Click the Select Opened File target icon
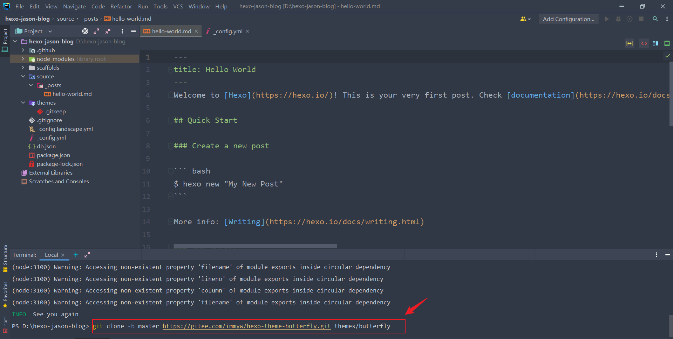The width and height of the screenshot is (673, 339). pyautogui.click(x=85, y=31)
